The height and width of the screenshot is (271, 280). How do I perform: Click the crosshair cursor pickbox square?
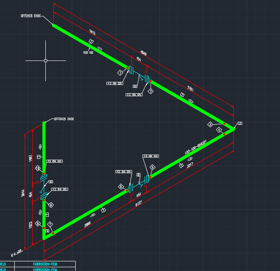(45, 61)
